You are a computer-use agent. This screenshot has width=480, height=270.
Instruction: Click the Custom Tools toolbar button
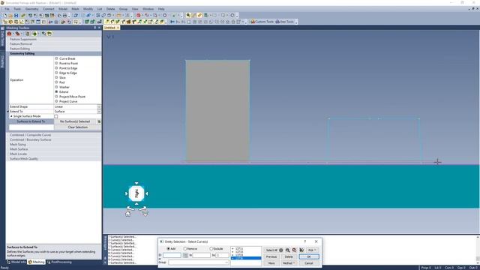[x=262, y=22]
